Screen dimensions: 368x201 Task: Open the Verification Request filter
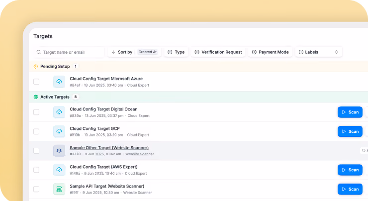(x=218, y=52)
